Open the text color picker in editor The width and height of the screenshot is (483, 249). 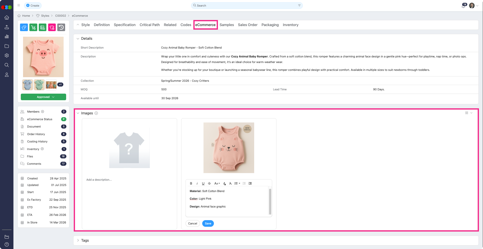(224, 183)
